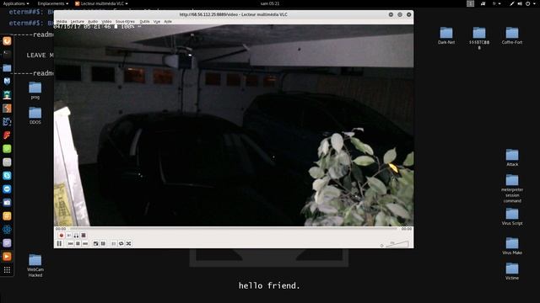This screenshot has height=303, width=540.
Task: Open the $$$BTC desktop folder
Action: 479,38
